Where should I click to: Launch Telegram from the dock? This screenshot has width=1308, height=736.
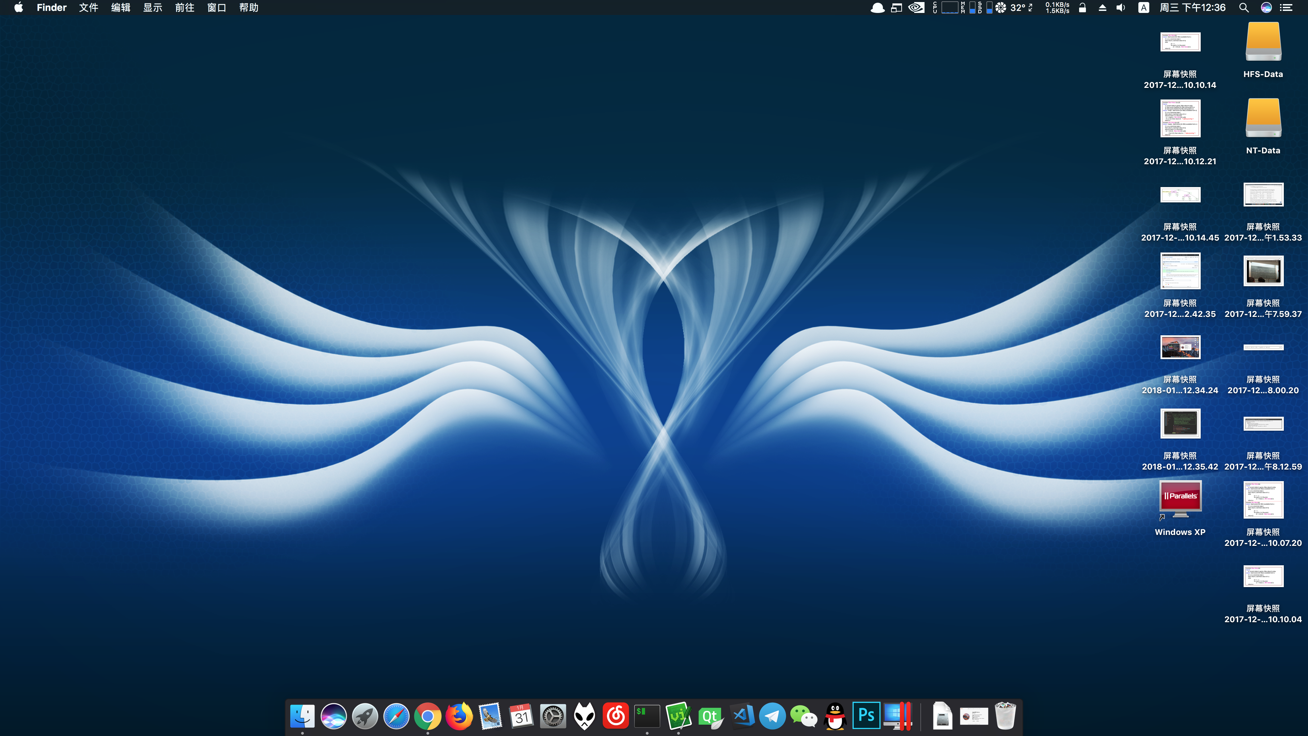[772, 716]
